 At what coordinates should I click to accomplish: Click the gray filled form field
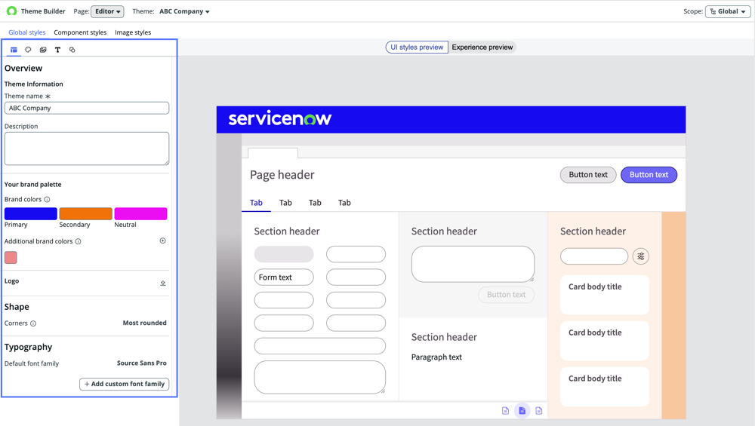pyautogui.click(x=284, y=254)
